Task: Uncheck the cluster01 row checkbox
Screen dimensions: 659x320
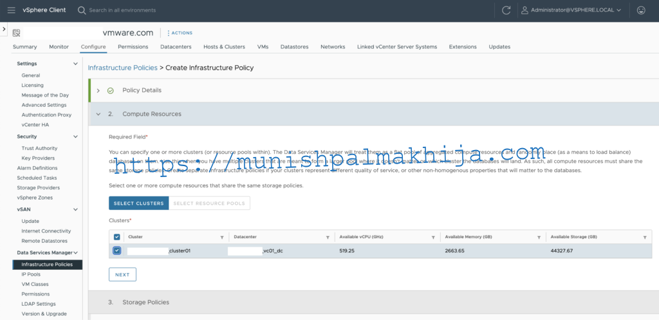Action: [117, 250]
